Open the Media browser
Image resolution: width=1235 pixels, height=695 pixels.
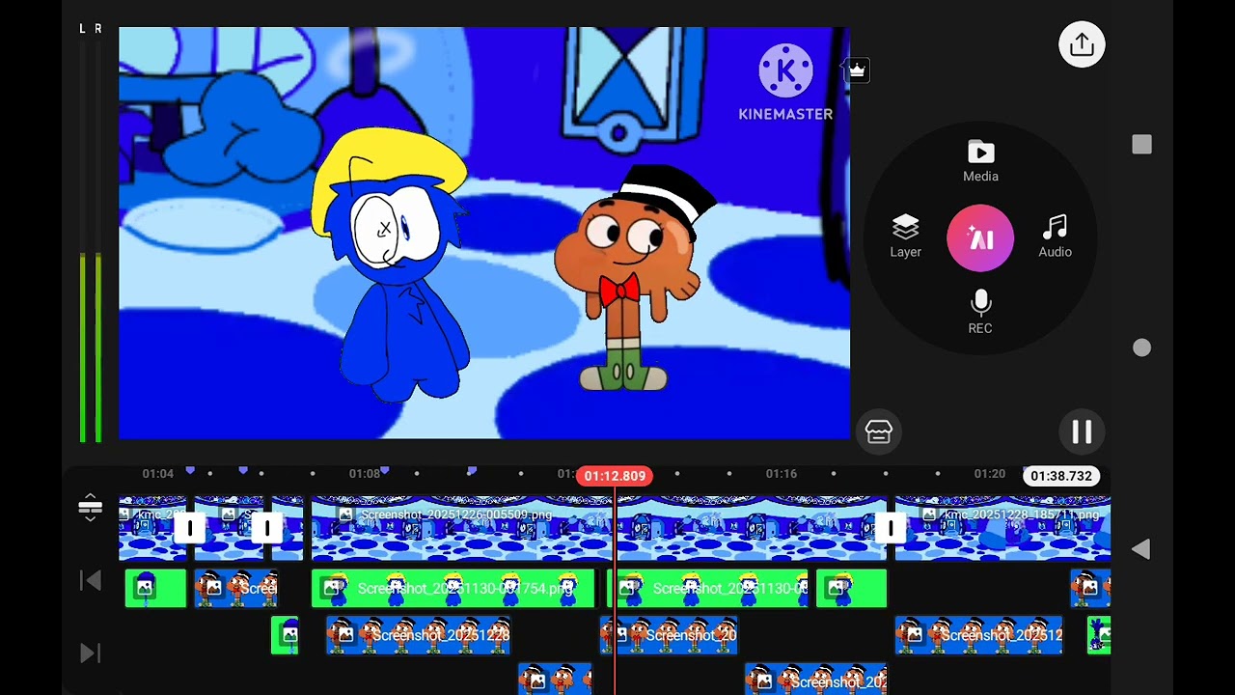(x=980, y=162)
